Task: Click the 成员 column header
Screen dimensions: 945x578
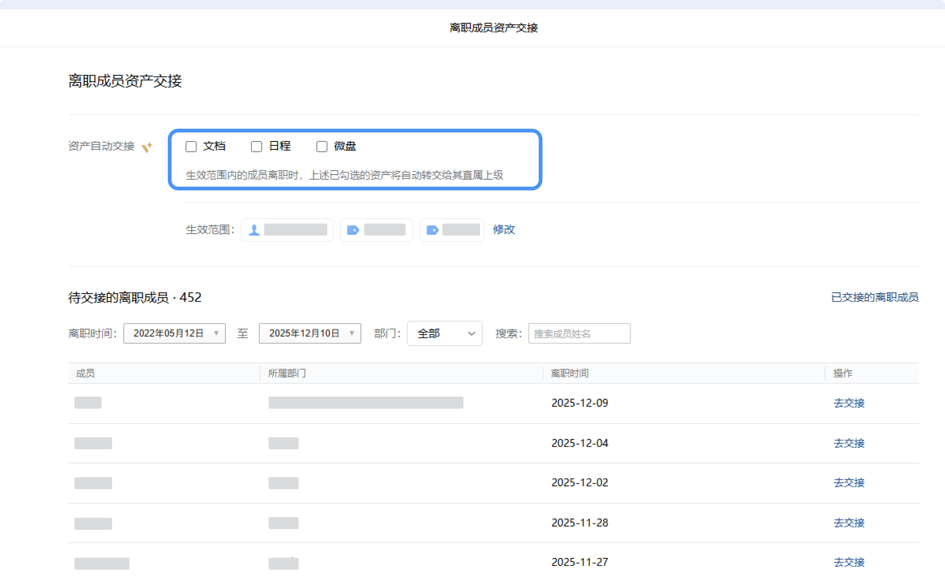Action: [85, 373]
